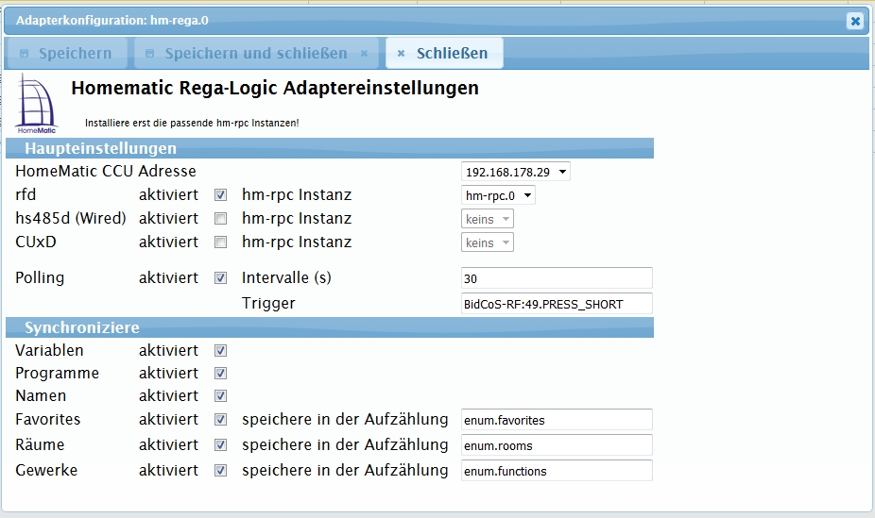The image size is (875, 518).
Task: Click the enum.favorites input field
Action: [x=557, y=420]
